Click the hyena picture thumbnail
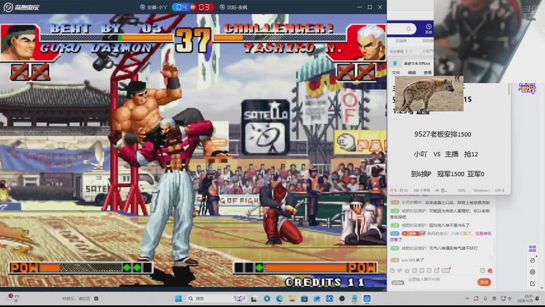Screen dimensions: 545x307 tap(429, 93)
